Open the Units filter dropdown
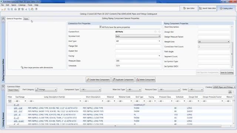This screenshot has height=133, width=237. [x=196, y=89]
